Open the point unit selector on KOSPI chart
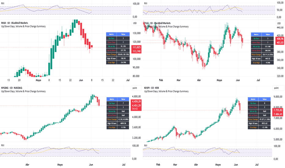 (276, 88)
